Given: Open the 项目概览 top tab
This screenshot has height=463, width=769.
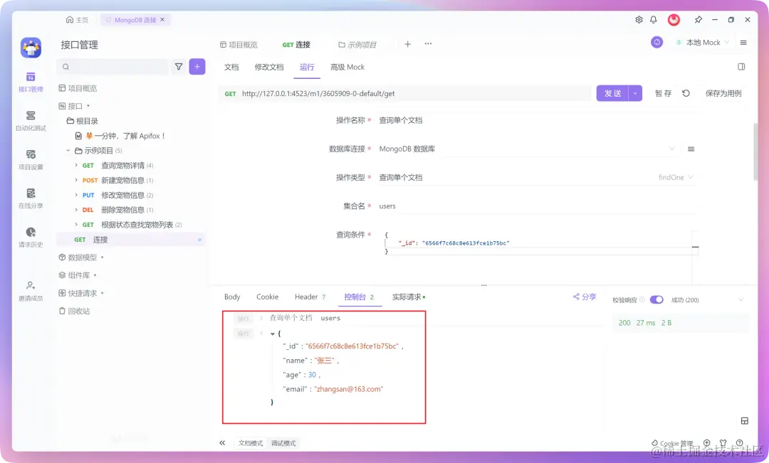Looking at the screenshot, I should [239, 45].
